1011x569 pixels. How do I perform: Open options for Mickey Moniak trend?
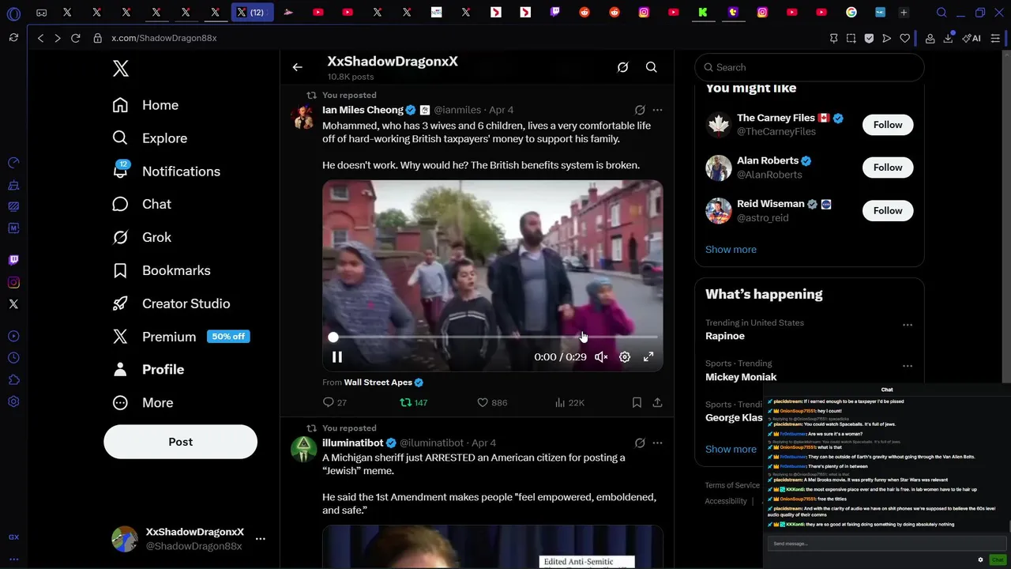pyautogui.click(x=908, y=366)
